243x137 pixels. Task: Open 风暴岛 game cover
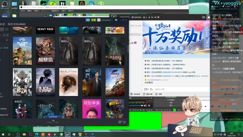[x=45, y=51]
